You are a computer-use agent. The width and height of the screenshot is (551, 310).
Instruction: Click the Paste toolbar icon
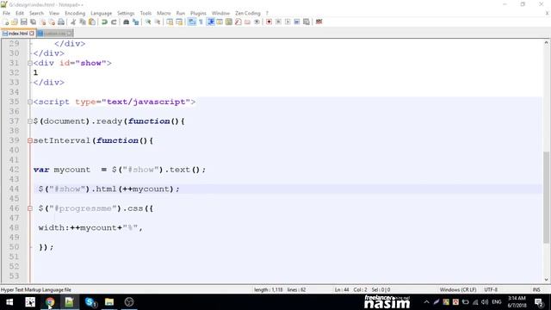[x=92, y=22]
